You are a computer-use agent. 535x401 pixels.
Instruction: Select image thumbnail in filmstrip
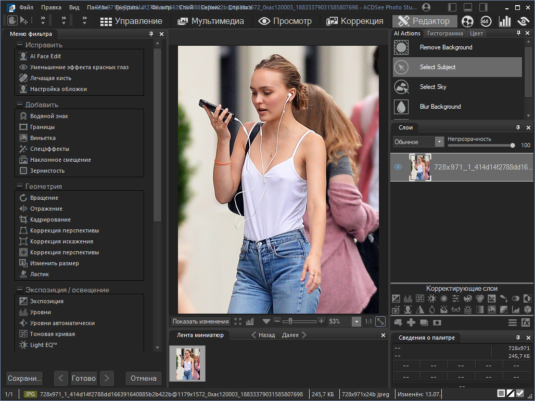point(187,364)
